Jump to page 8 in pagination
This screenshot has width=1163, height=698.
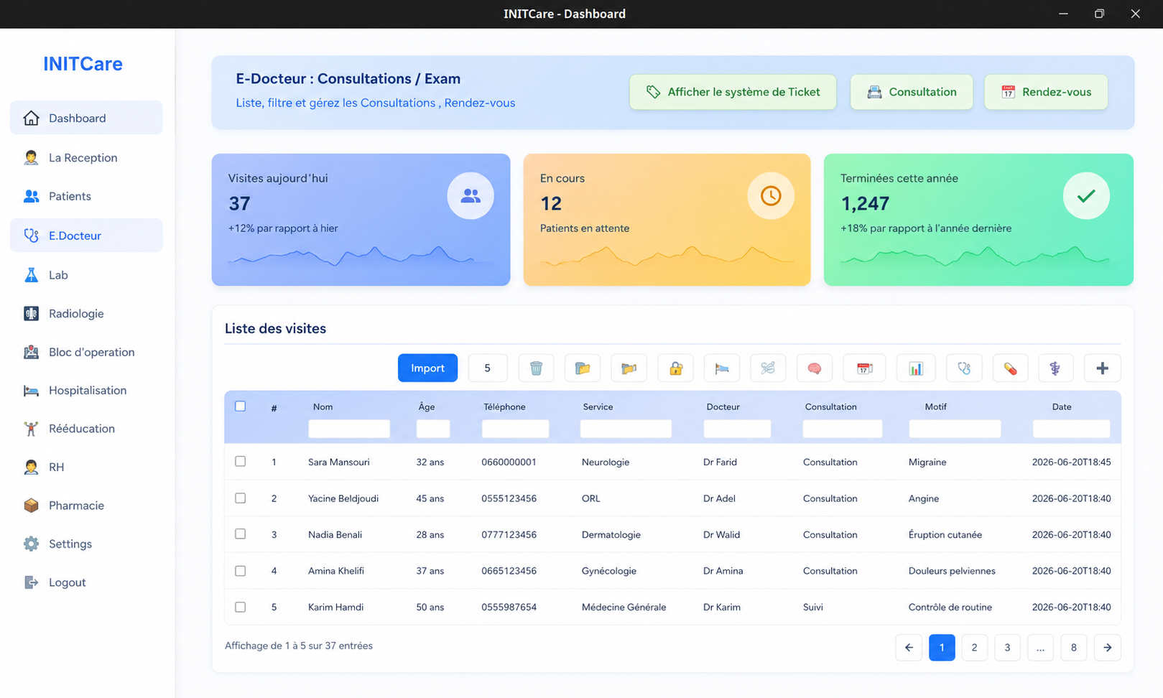point(1074,648)
